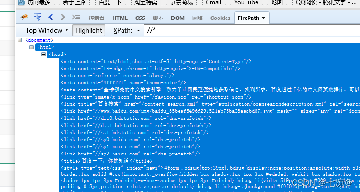Select link ss1.bdstatic.com row
The width and height of the screenshot is (360, 192).
click(x=135, y=132)
